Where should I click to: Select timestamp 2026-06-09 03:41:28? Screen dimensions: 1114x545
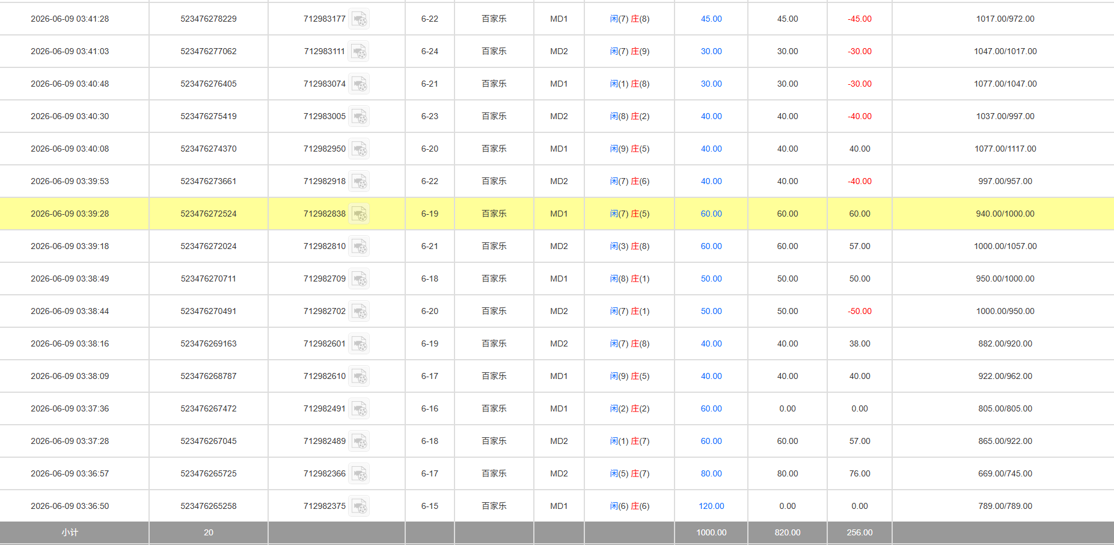click(70, 19)
